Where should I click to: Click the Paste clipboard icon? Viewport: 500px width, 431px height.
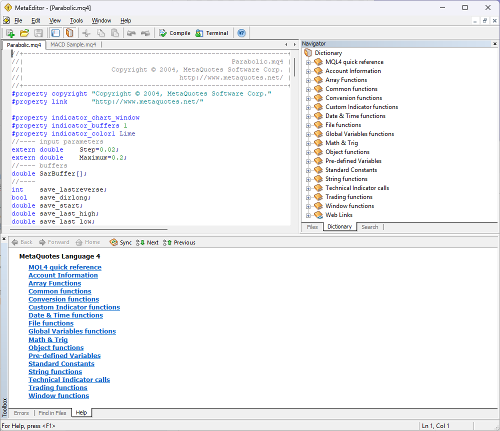(114, 33)
